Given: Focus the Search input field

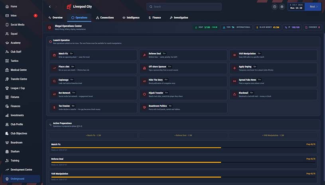Looking at the screenshot, I should [184, 7].
